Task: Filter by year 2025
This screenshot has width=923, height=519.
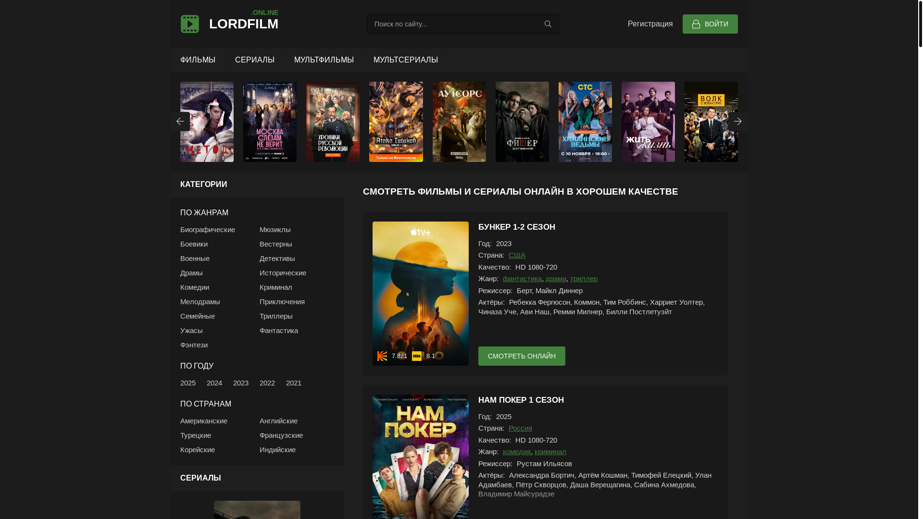Action: tap(188, 383)
